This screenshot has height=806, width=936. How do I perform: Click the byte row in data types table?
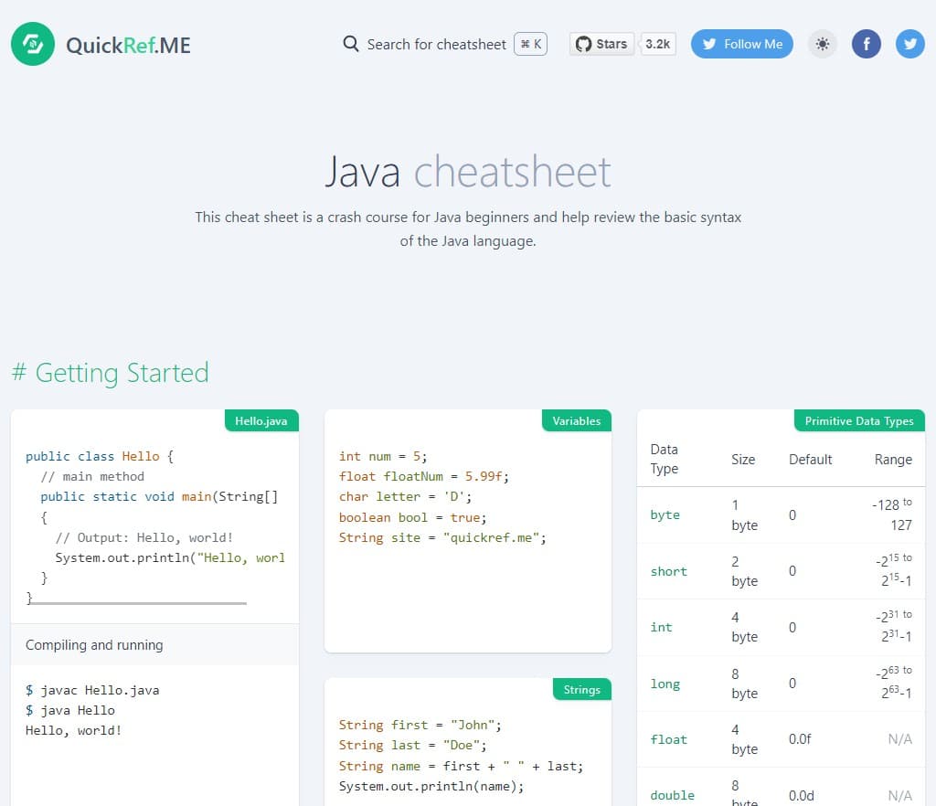click(665, 514)
